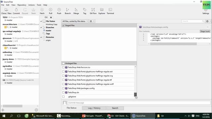The image size is (212, 119).
Task: Click the search options gear icon
Action: click(x=207, y=21)
